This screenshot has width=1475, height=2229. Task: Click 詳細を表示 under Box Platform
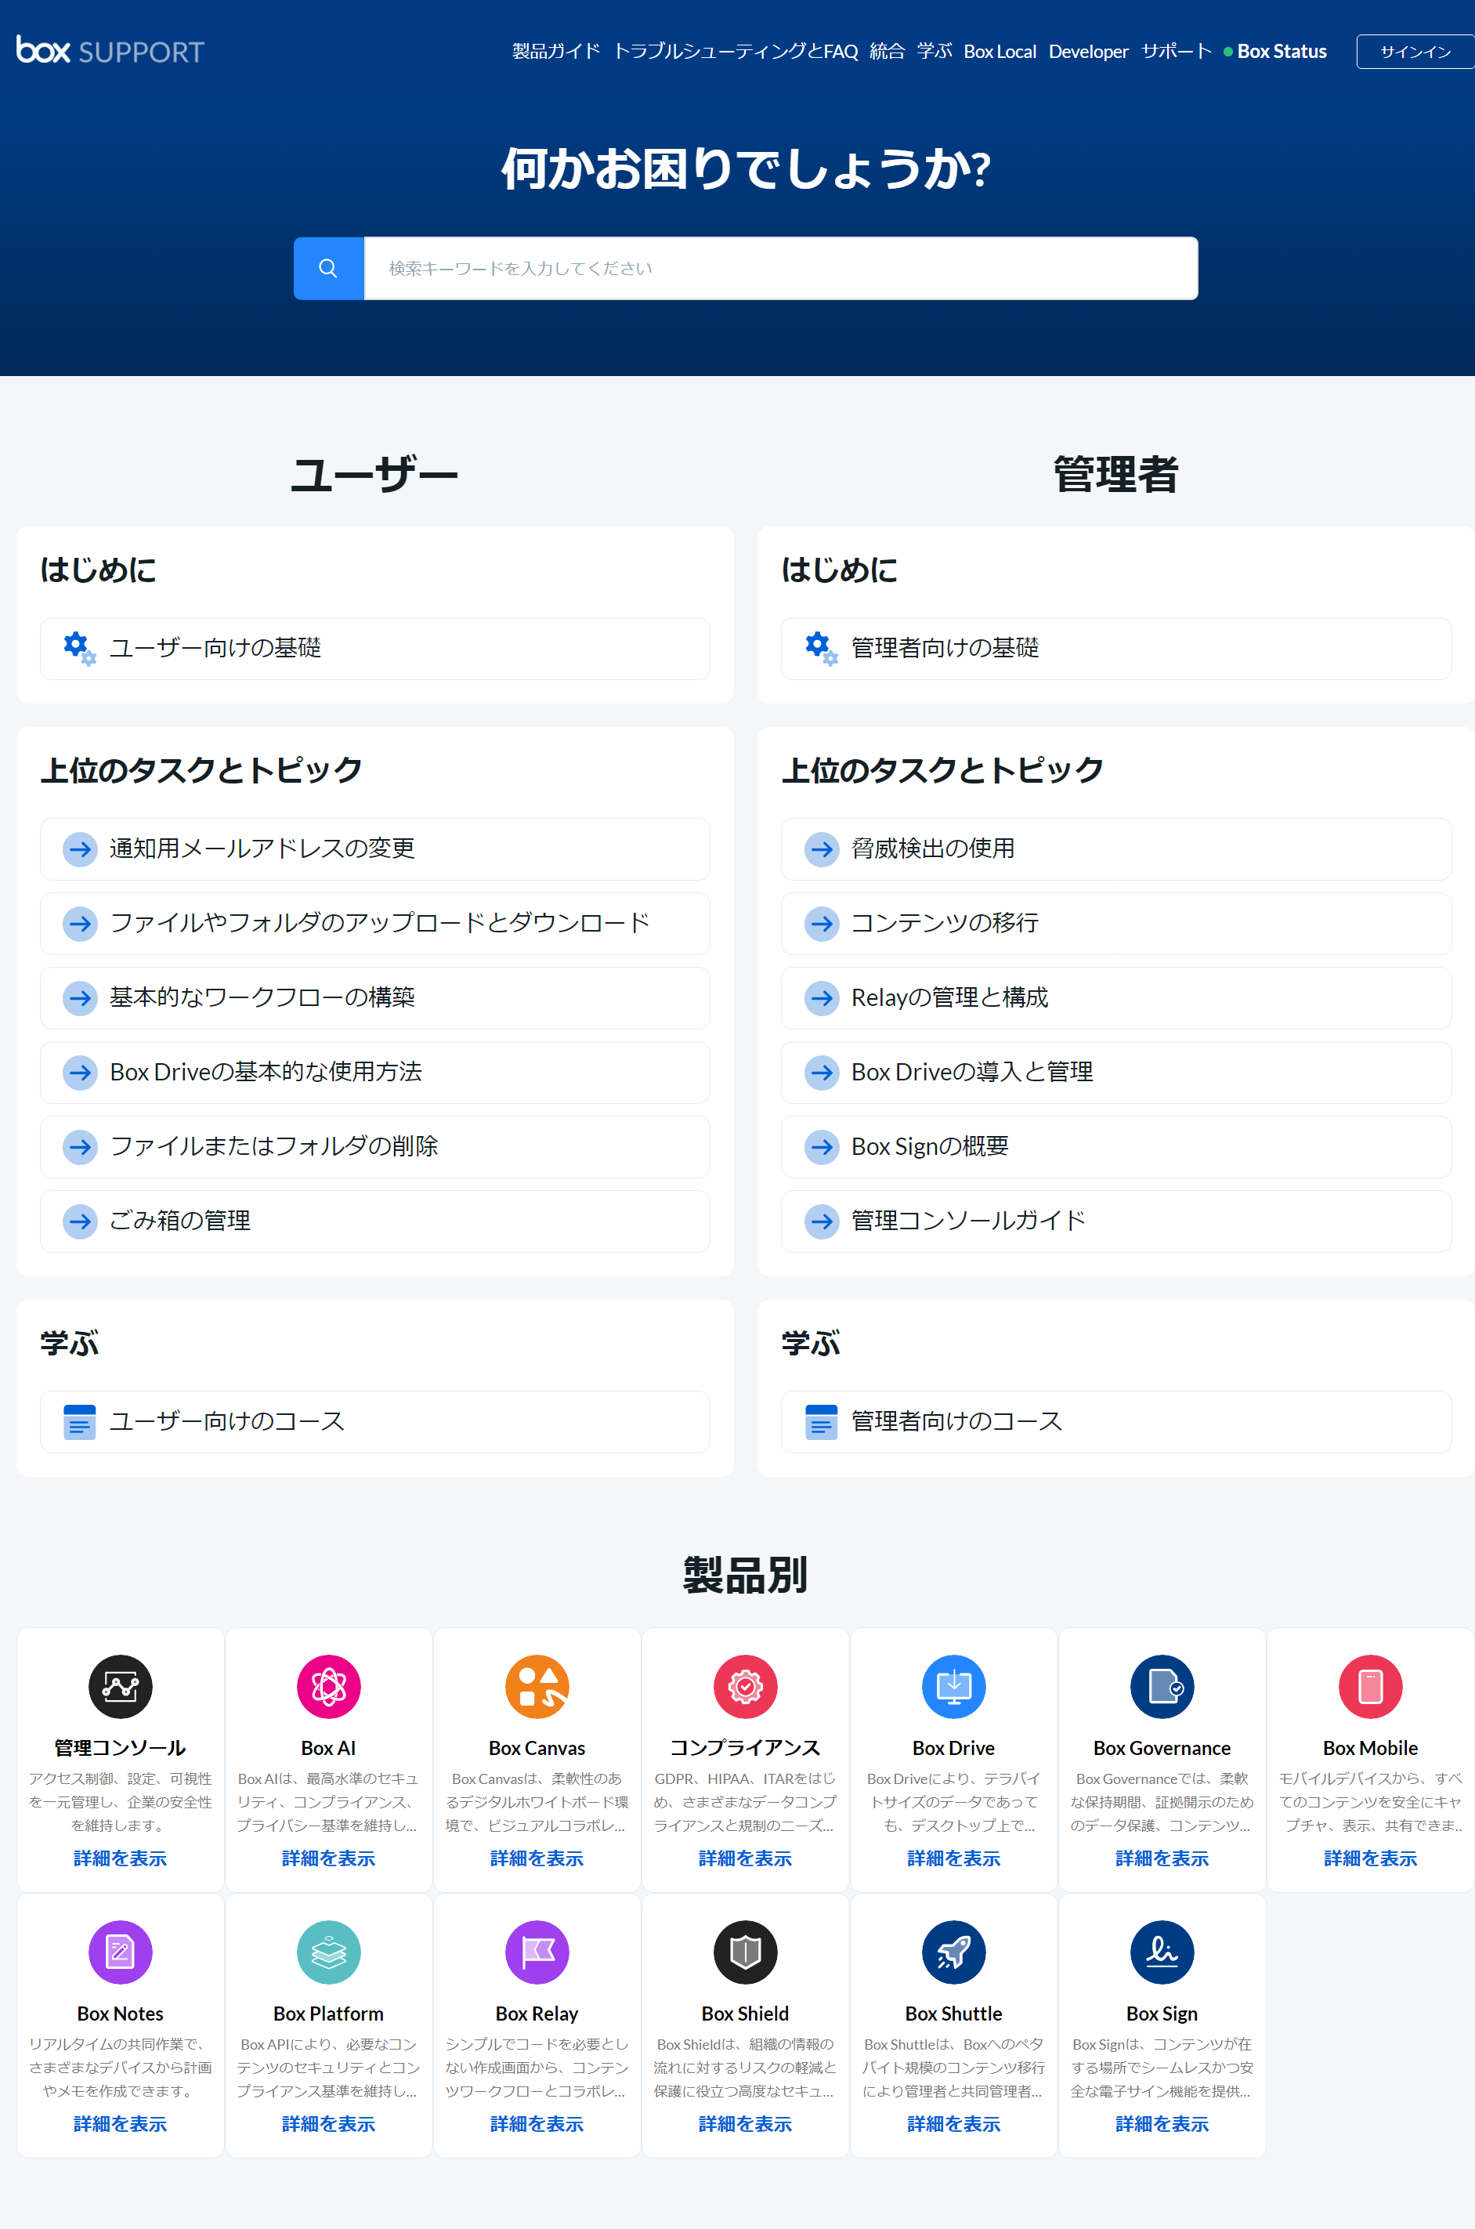click(x=328, y=2123)
